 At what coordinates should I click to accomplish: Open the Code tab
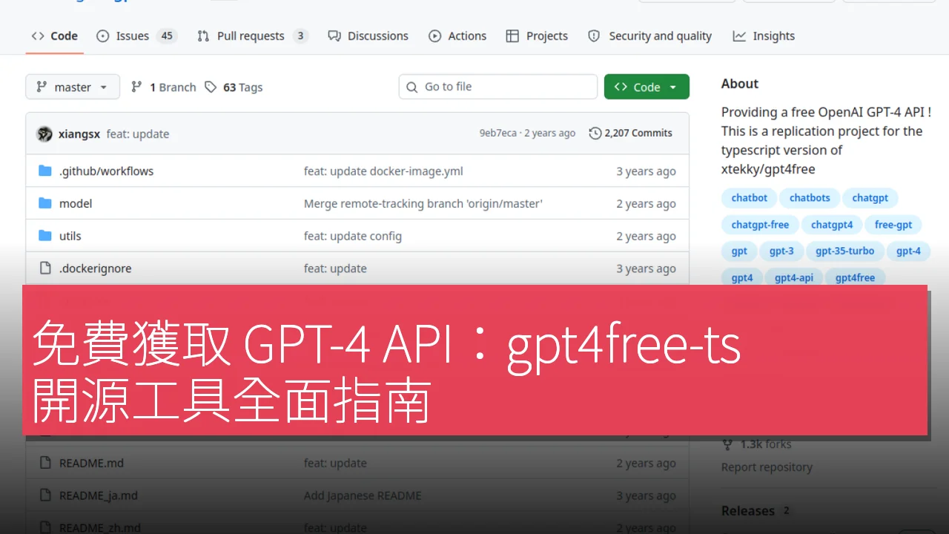(x=55, y=36)
